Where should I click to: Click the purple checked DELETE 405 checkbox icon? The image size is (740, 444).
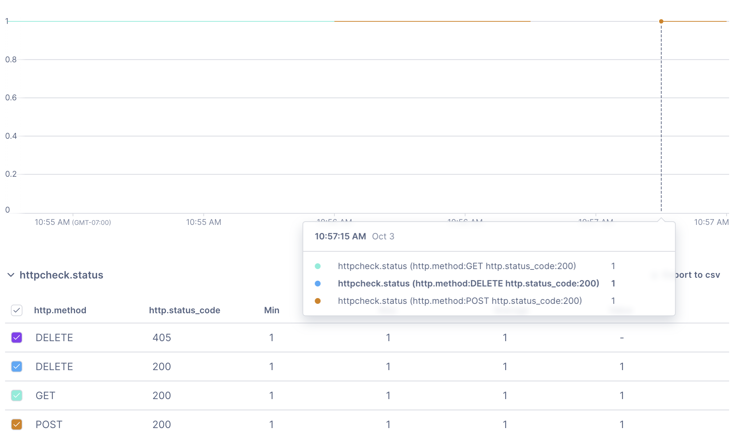16,337
